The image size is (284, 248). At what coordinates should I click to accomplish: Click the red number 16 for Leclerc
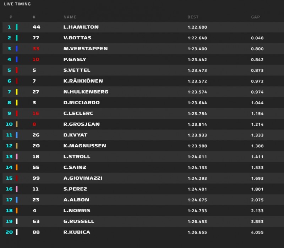[36, 113]
